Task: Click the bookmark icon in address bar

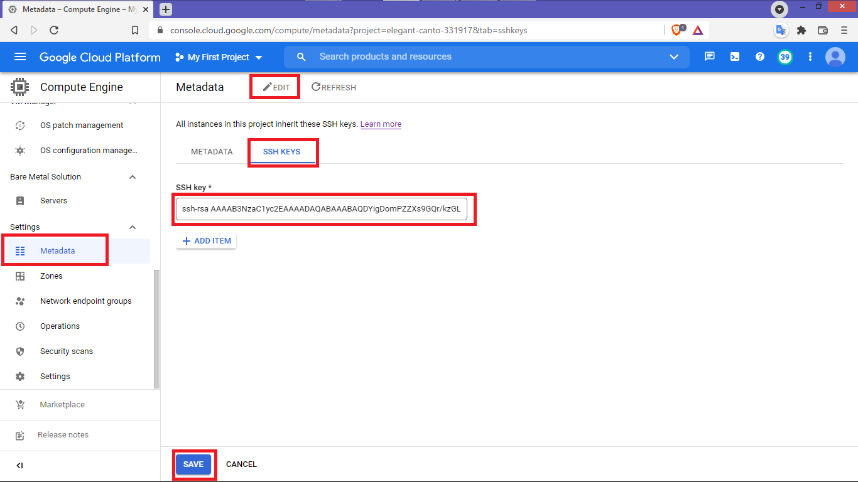Action: (x=135, y=30)
